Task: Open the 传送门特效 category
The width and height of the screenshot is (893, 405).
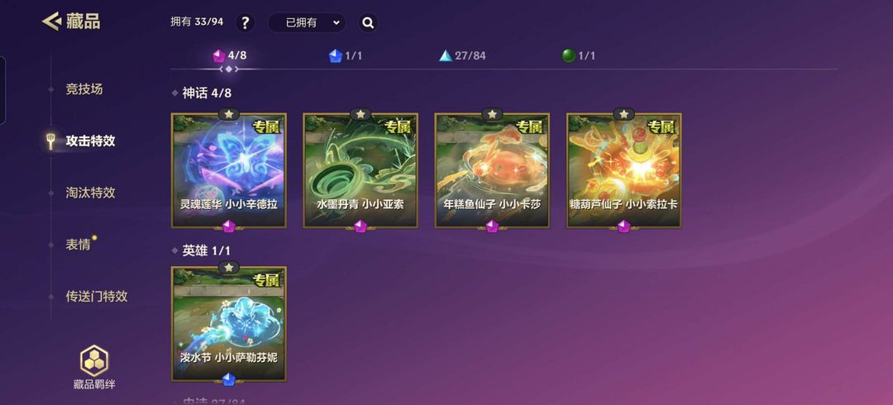Action: pyautogui.click(x=97, y=296)
